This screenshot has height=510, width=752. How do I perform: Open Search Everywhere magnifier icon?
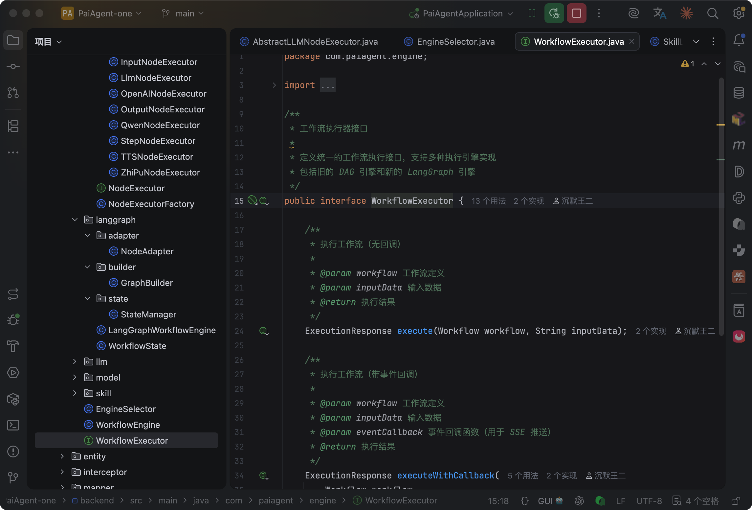712,13
